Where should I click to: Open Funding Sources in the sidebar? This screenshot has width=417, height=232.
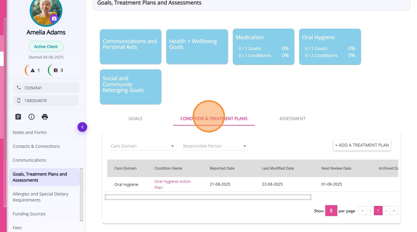(29, 214)
